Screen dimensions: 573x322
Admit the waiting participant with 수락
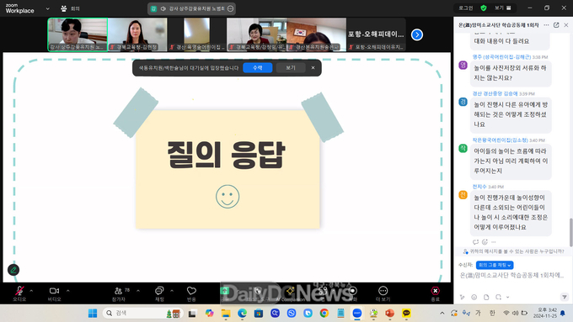tap(258, 68)
